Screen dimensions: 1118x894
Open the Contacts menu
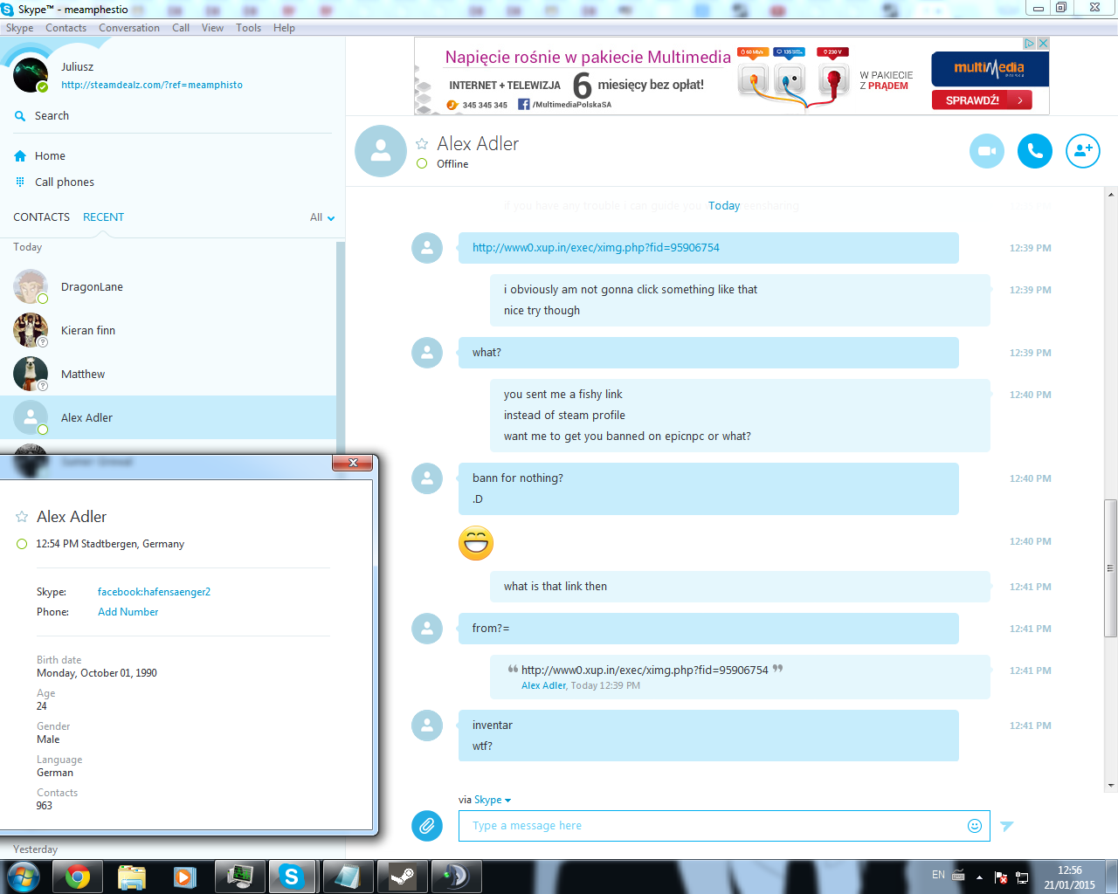point(66,28)
